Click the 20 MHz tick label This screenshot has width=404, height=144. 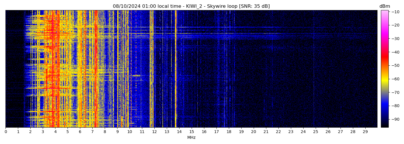pos(254,132)
